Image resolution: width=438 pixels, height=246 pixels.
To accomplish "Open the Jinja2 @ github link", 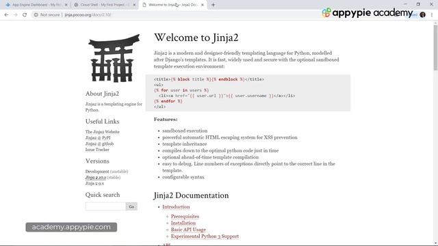I will (x=99, y=143).
